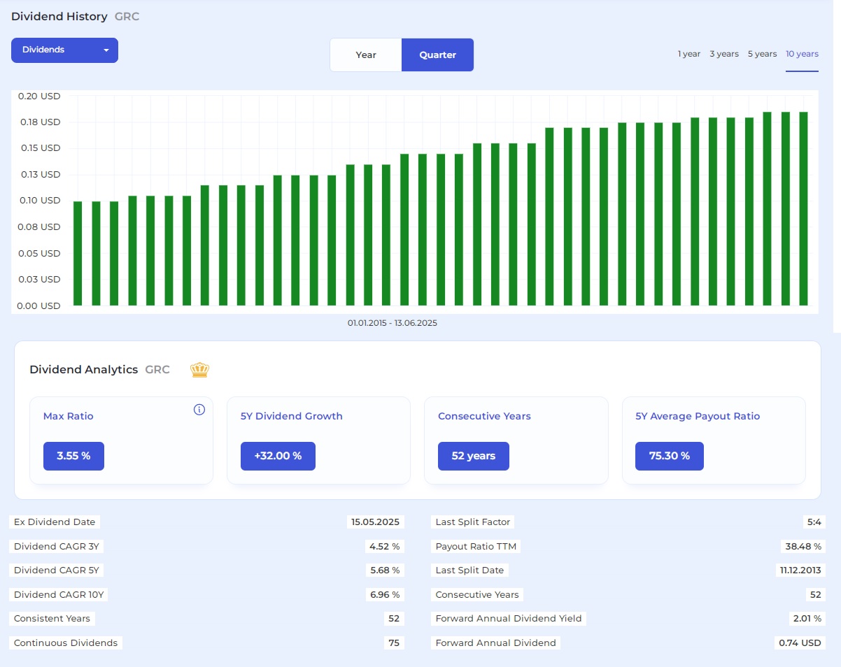Click the Last Split Date label
Image resolution: width=841 pixels, height=667 pixels.
[469, 570]
